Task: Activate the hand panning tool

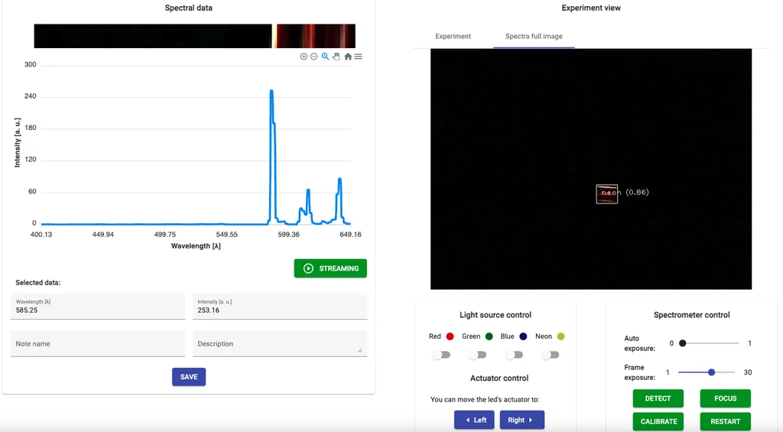Action: tap(336, 57)
